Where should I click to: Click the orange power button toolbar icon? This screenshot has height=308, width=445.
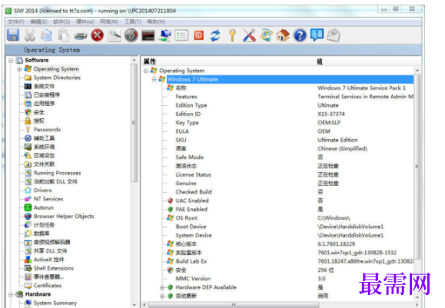pyautogui.click(x=198, y=35)
